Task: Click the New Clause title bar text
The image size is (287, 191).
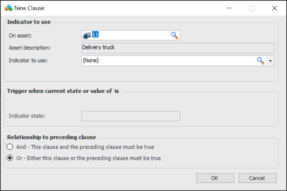Action: pyautogui.click(x=30, y=8)
